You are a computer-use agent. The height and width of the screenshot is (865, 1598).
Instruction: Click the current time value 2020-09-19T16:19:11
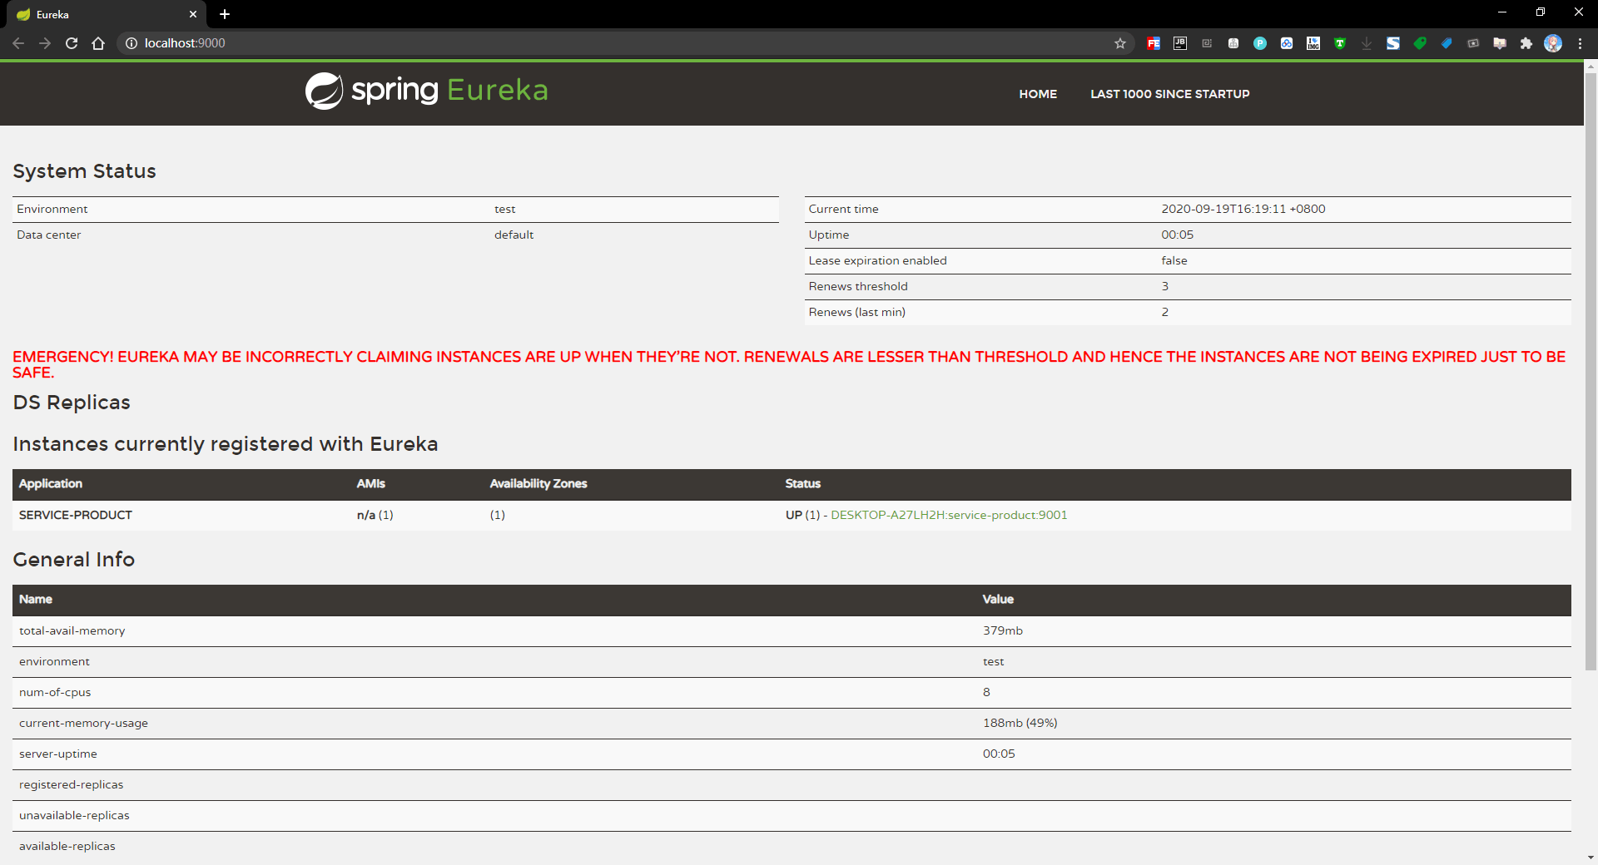[1243, 209]
